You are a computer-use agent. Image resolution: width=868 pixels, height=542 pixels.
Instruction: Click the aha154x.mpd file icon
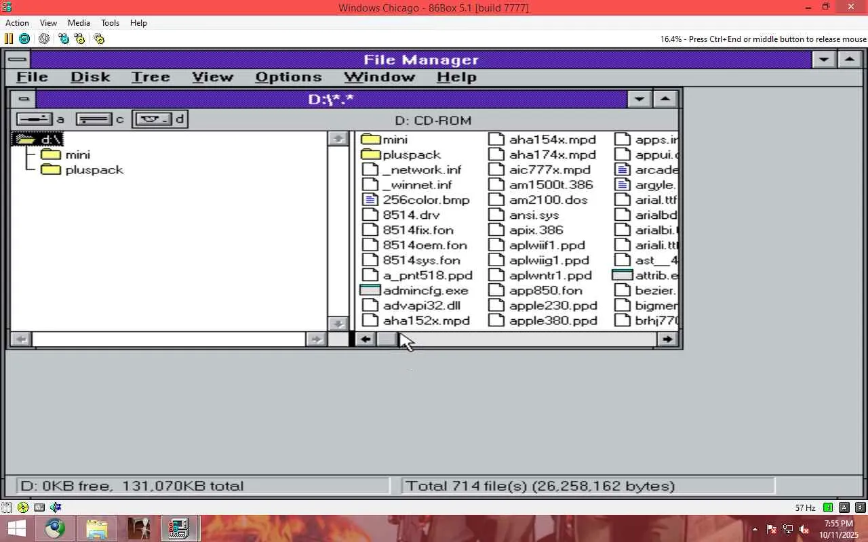[x=496, y=140]
